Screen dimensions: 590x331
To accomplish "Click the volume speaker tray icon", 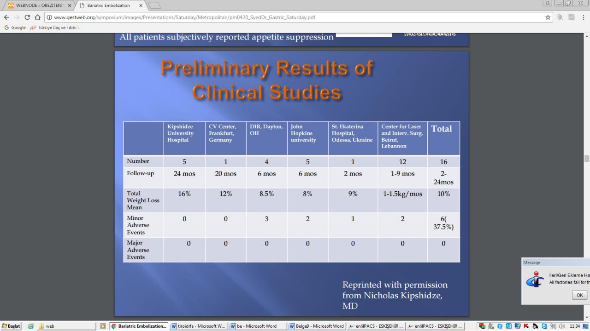I will (x=561, y=326).
